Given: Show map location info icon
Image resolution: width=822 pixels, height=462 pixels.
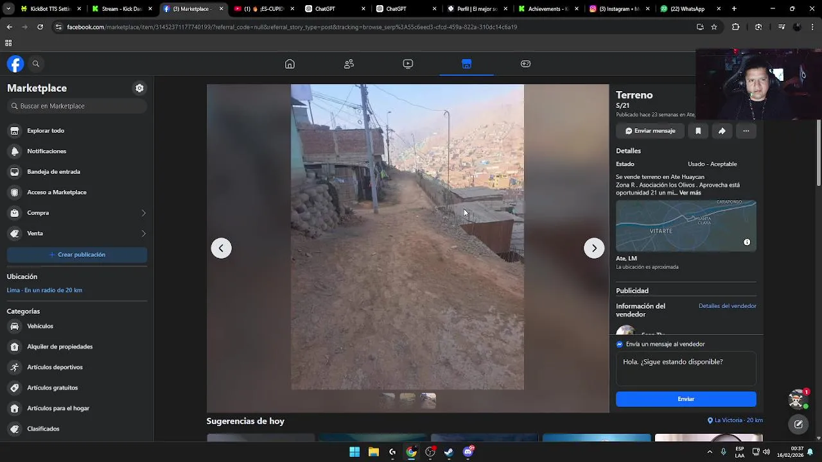Looking at the screenshot, I should [747, 242].
